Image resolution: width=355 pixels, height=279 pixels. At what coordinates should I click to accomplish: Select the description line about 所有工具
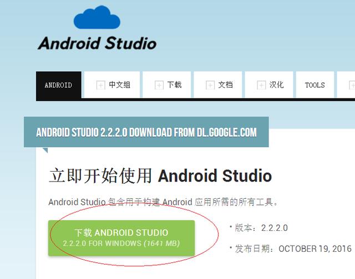coord(163,202)
